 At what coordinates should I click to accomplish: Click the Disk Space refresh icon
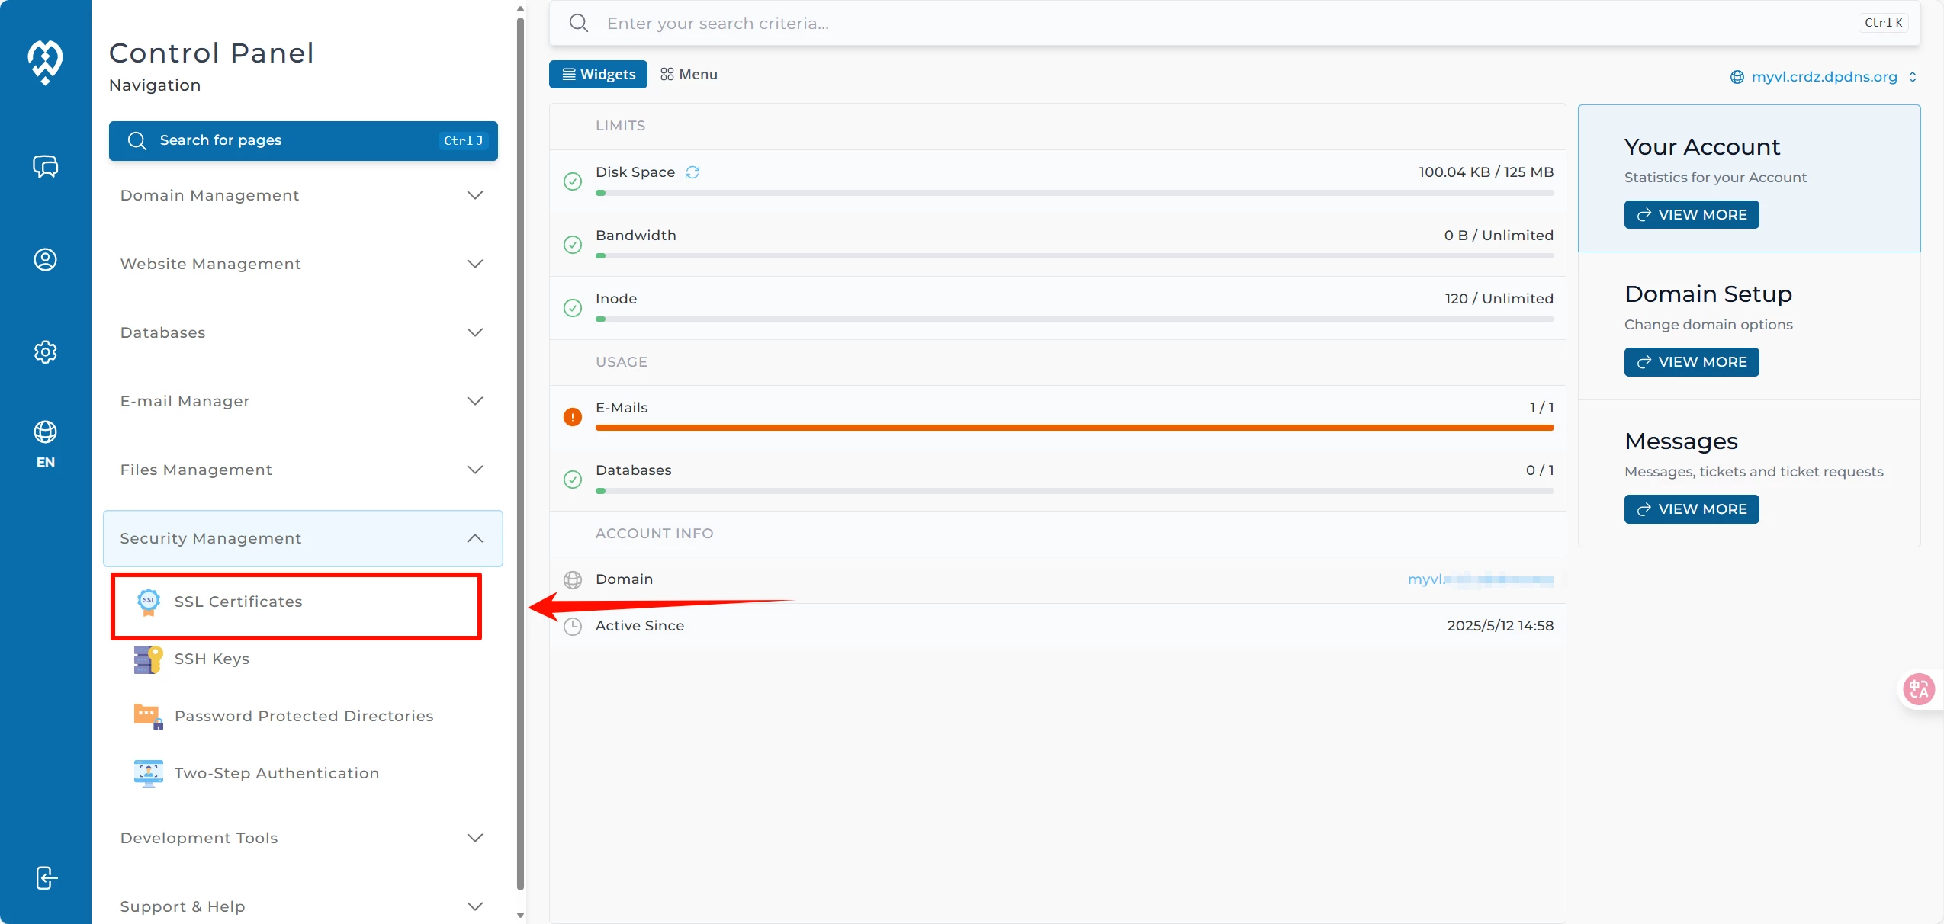pyautogui.click(x=692, y=172)
